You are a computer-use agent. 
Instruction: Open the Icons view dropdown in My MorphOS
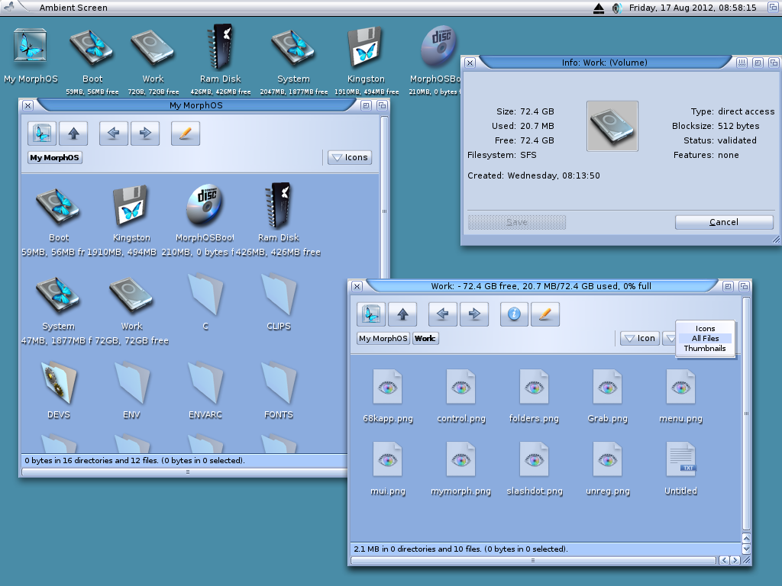350,157
